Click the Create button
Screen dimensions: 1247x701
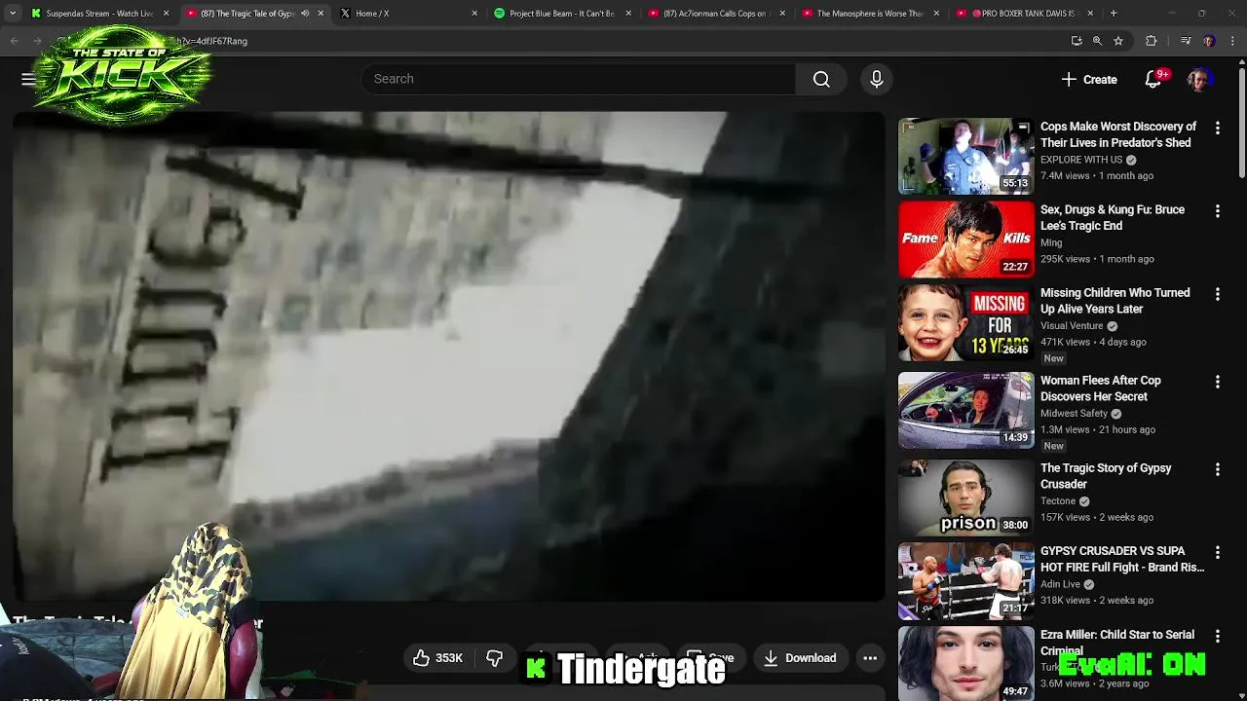1089,80
